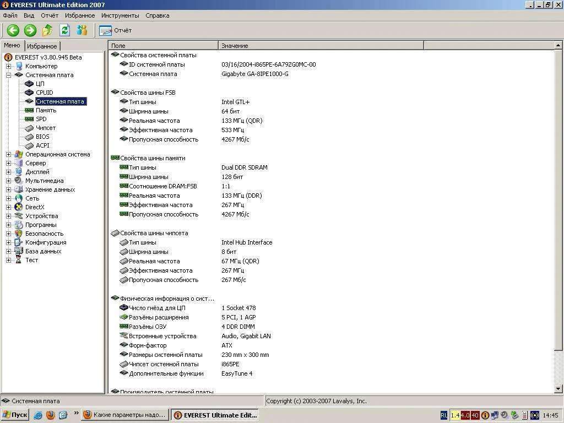Click the RU language indicator in tray
Screen dimensions: 564x423
(x=444, y=415)
